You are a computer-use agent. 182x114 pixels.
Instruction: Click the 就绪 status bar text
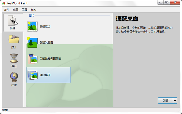click(5, 110)
